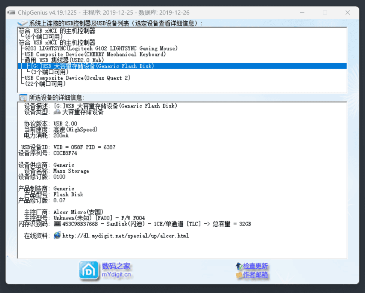Click the ChipGenius USB icon in title bar

[x=11, y=12]
